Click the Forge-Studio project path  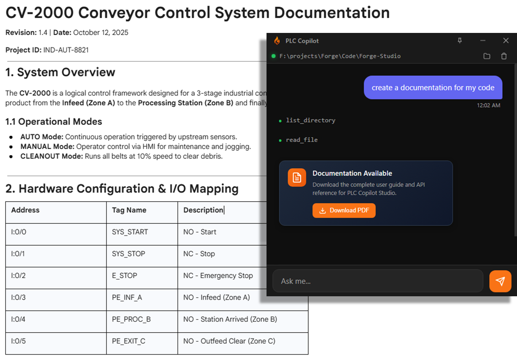[340, 56]
